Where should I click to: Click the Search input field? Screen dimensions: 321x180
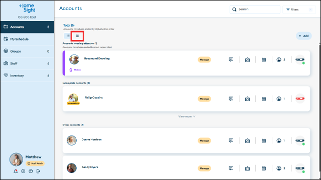coord(255,9)
